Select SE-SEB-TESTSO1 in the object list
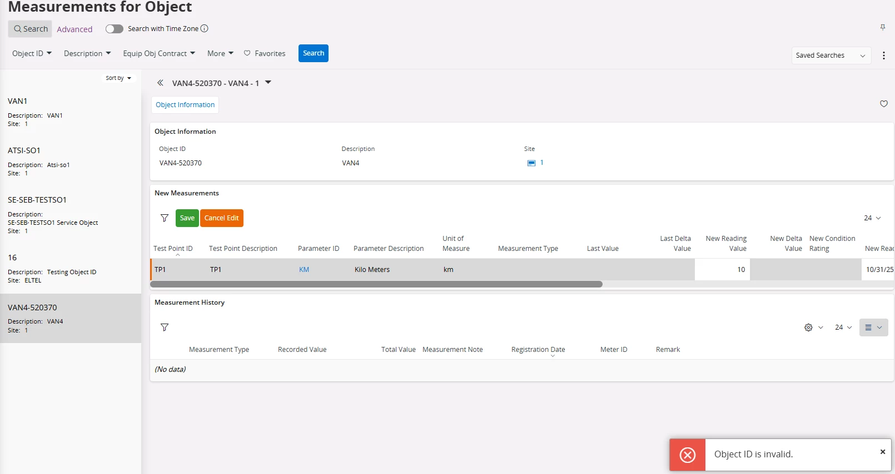The image size is (895, 474). (x=71, y=215)
